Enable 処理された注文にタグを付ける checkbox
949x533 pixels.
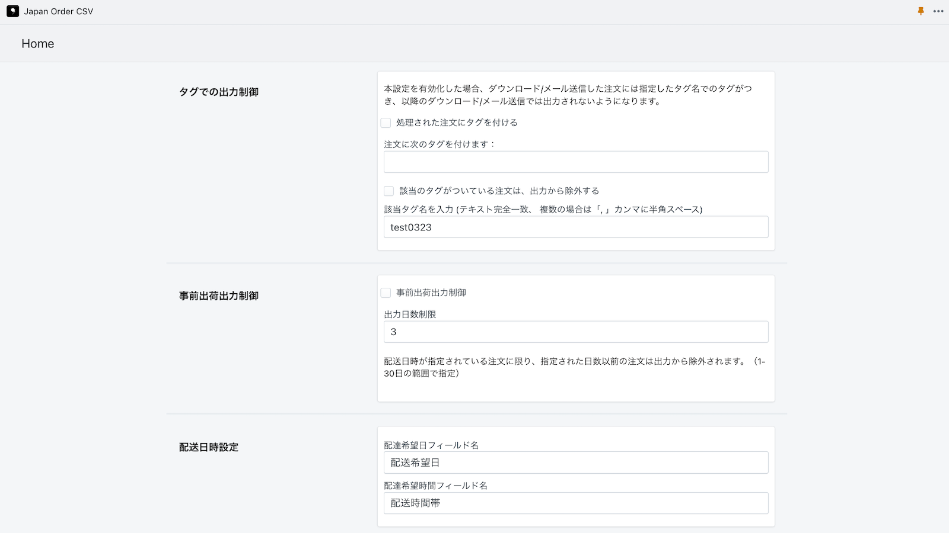pos(386,123)
